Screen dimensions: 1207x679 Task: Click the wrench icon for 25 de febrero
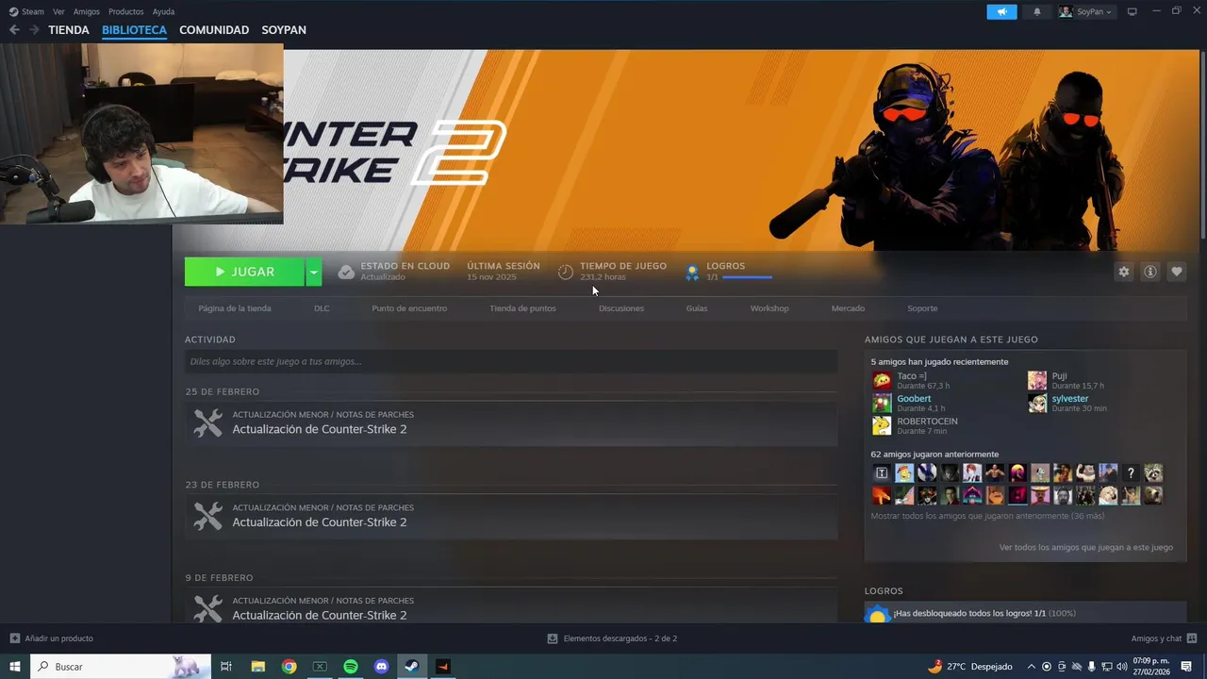pos(208,422)
